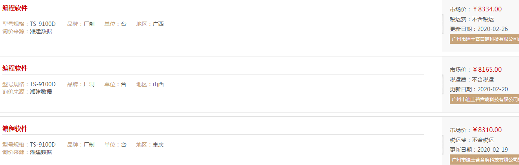Select the price ¥8165.00
The image size is (519, 165).
[487, 69]
